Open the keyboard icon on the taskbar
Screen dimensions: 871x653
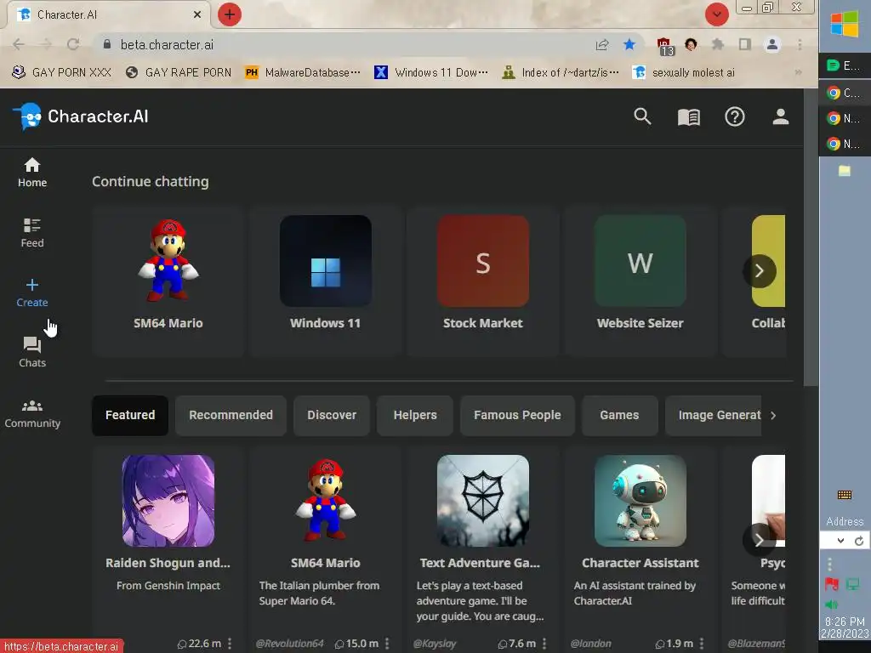point(845,495)
